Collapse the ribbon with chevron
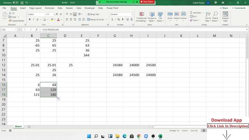249x140 pixels. pyautogui.click(x=247, y=25)
